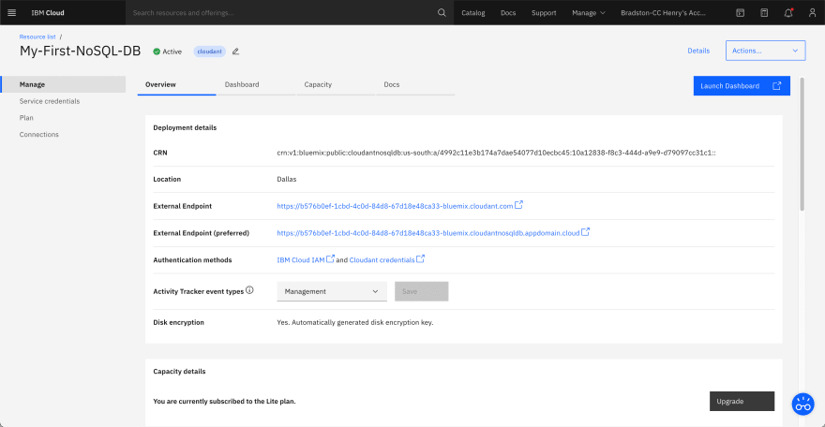
Task: Click the green Active status icon
Action: tap(157, 52)
